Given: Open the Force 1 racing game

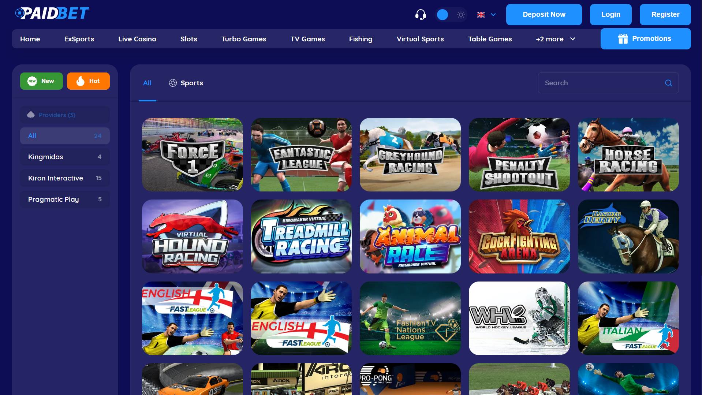Looking at the screenshot, I should [x=192, y=154].
